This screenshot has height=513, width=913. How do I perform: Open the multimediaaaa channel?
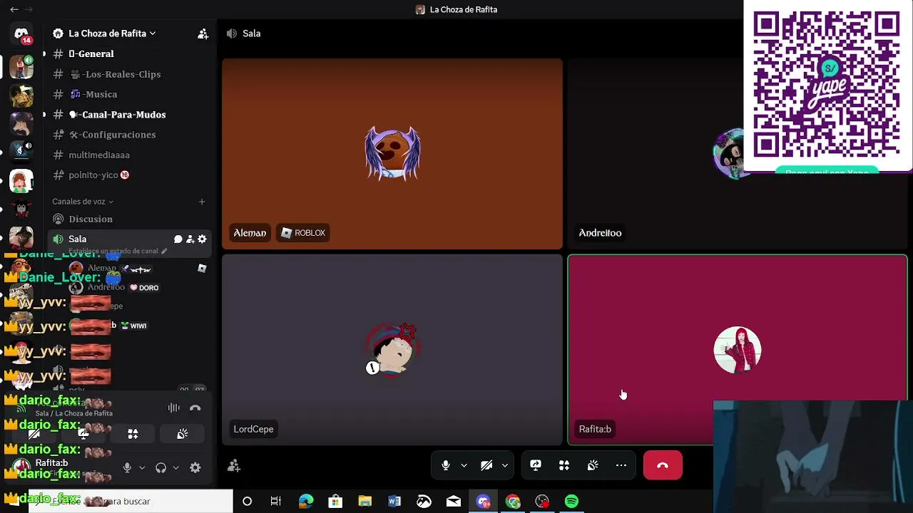[130, 155]
